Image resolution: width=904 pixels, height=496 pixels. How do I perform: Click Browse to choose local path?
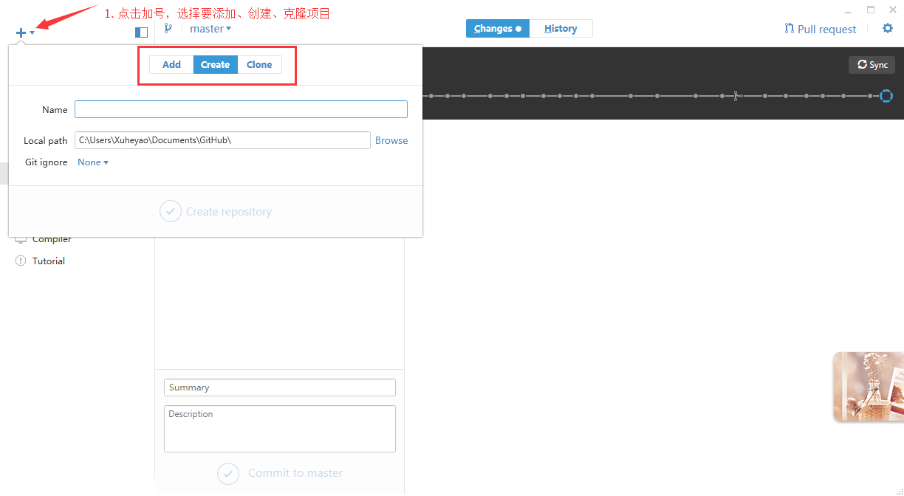(x=391, y=140)
